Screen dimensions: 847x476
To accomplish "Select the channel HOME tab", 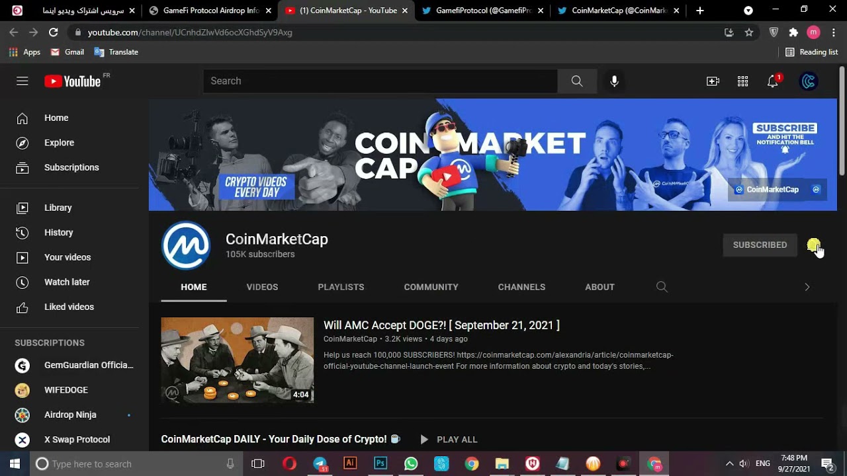I will click(194, 287).
